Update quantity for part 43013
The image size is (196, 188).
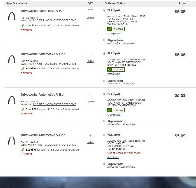(90, 61)
